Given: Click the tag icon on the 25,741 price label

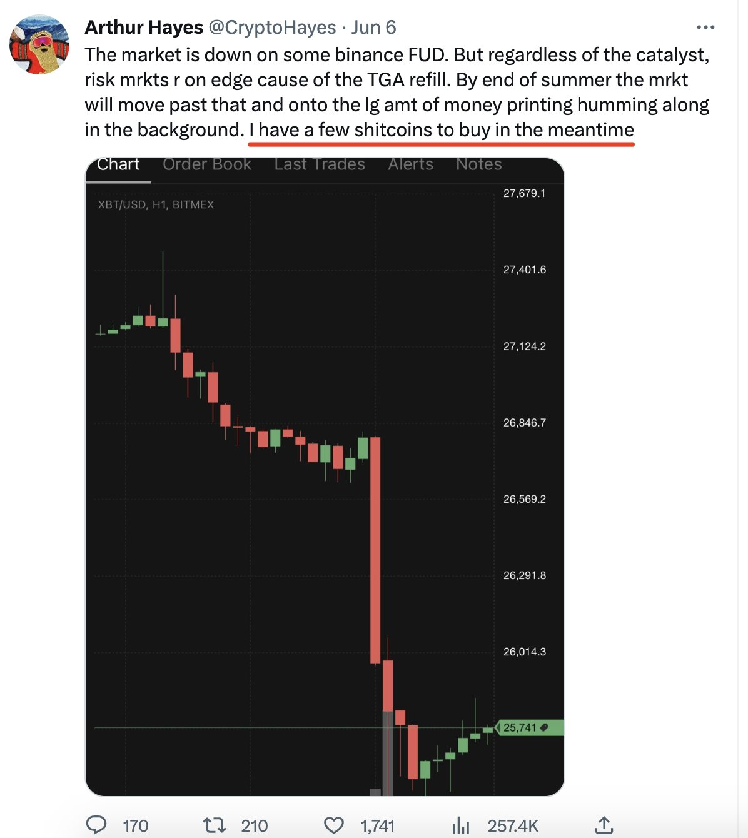Looking at the screenshot, I should [544, 727].
